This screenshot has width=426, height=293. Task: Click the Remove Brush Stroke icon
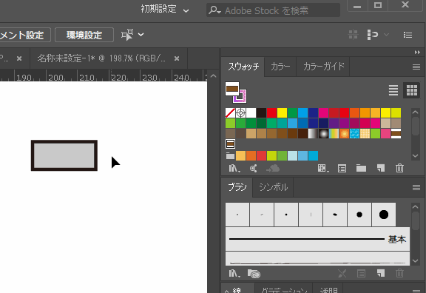(342, 274)
